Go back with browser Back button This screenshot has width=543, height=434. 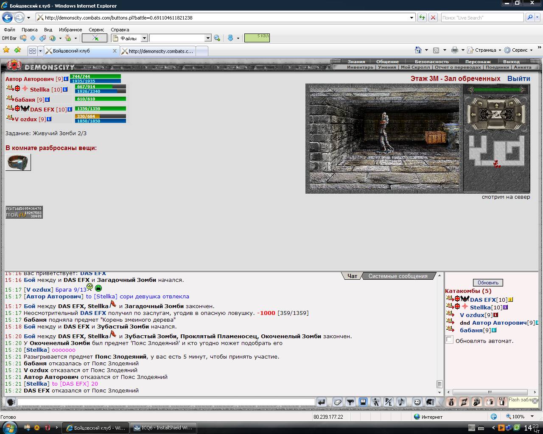tap(7, 17)
